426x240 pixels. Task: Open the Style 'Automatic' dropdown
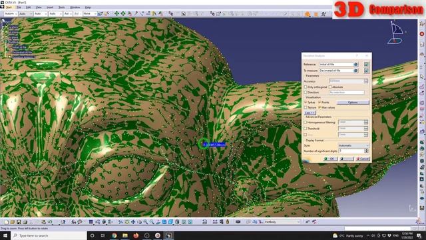pos(353,145)
